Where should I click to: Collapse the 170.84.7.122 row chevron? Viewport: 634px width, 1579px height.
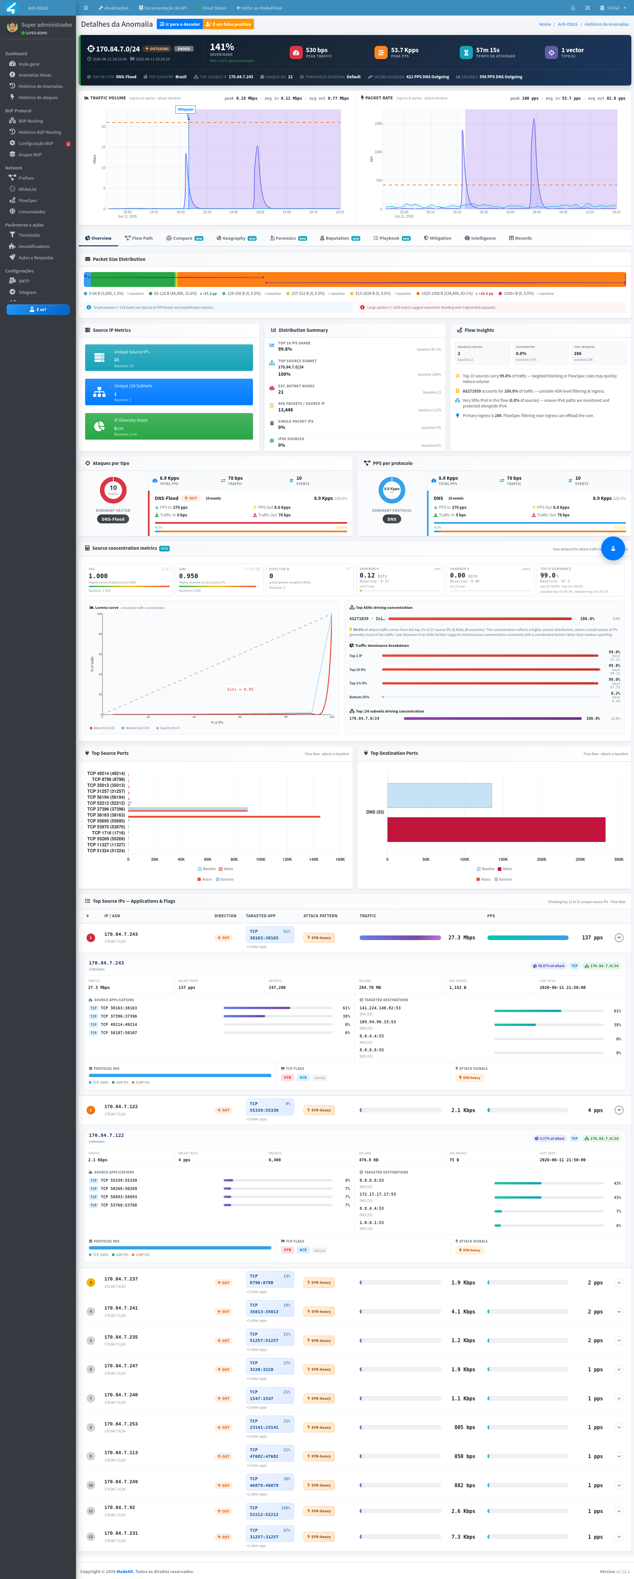619,1110
